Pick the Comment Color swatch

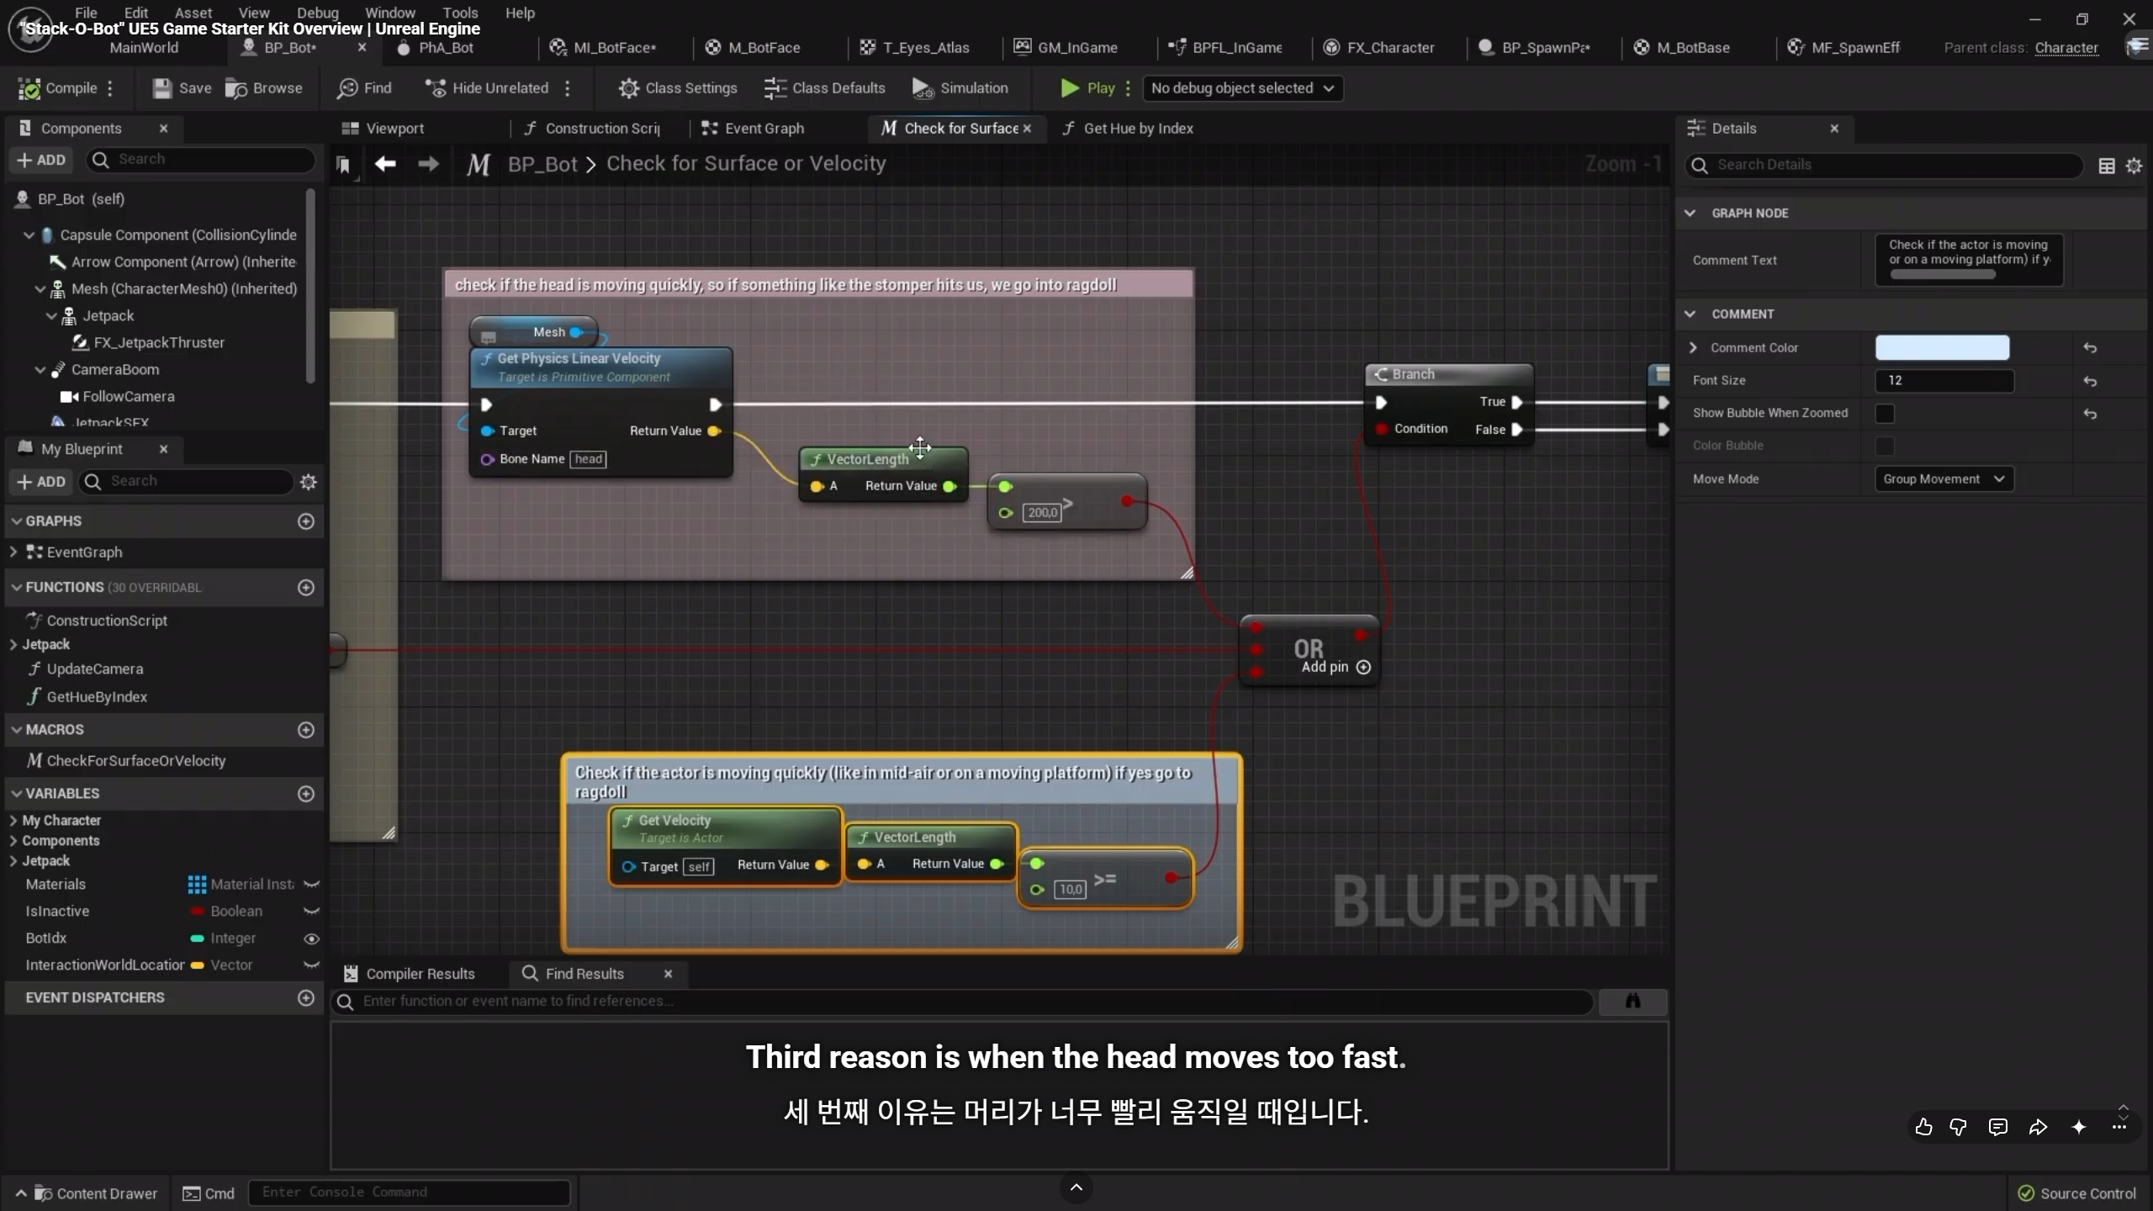click(1942, 348)
